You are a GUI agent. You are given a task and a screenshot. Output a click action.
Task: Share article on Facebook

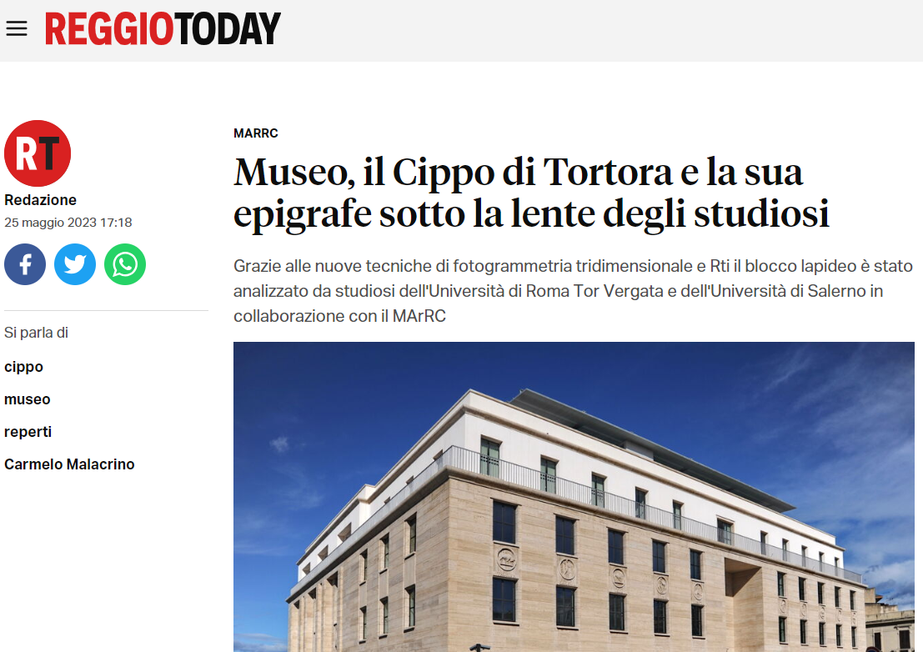[25, 264]
